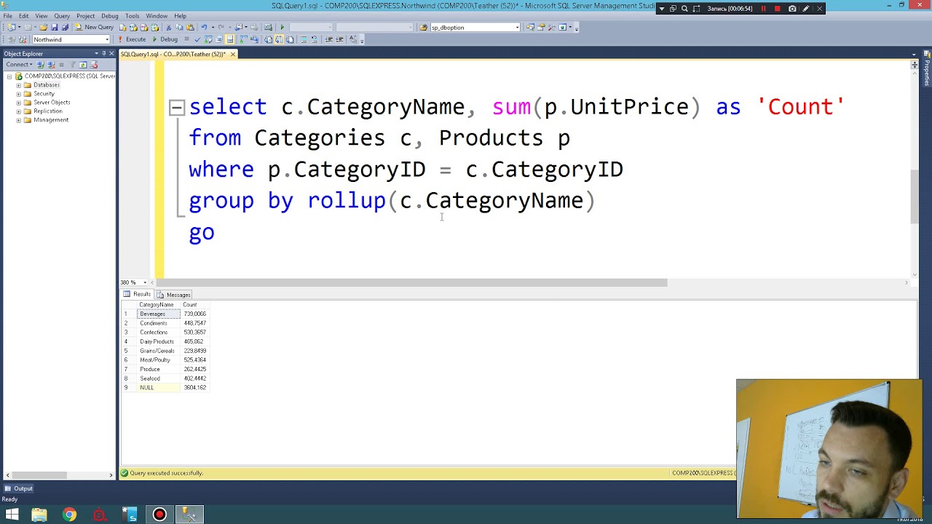Open the Tools menu

pyautogui.click(x=132, y=15)
